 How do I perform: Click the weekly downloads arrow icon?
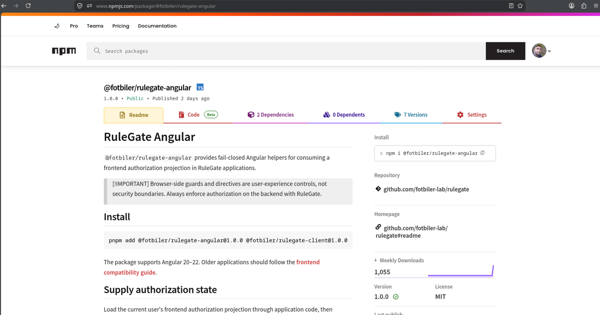tap(376, 260)
